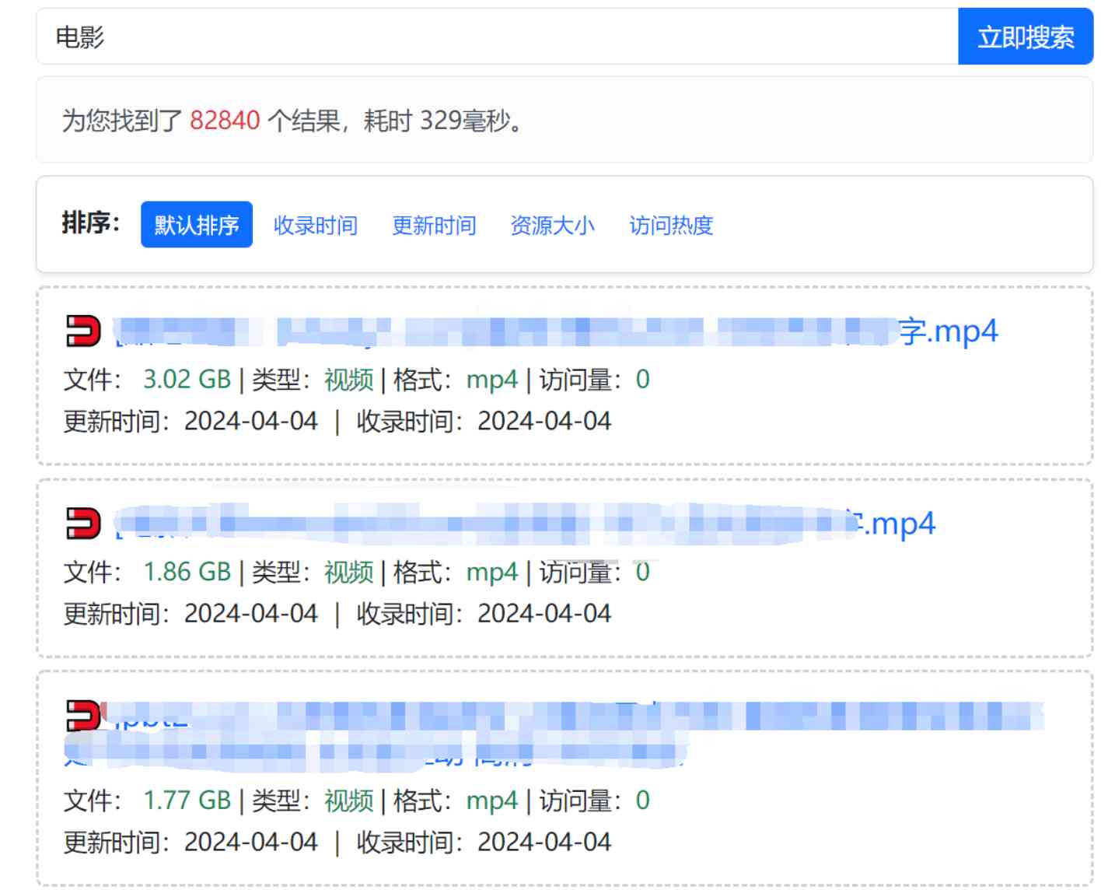Click the 1.77 GB file size text
This screenshot has width=1115, height=890.
pos(187,801)
